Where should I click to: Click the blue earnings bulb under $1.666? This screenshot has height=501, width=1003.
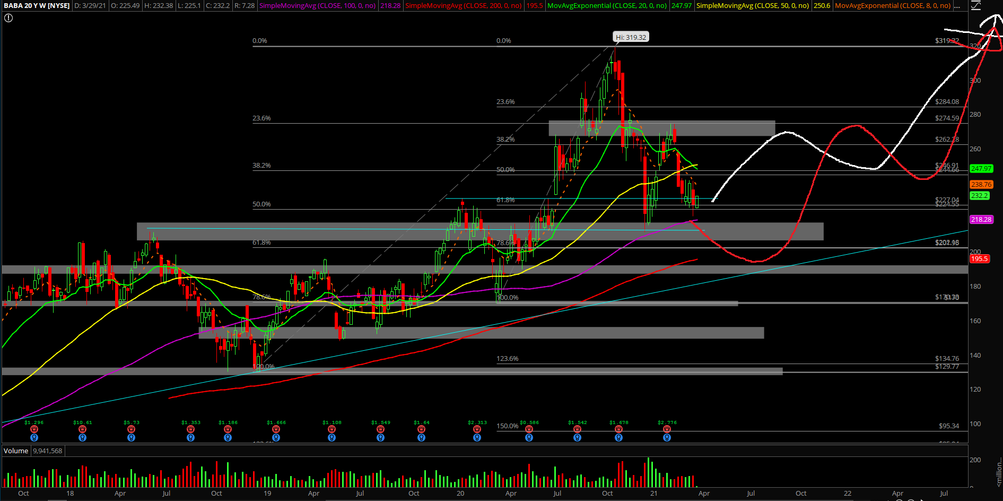tap(276, 438)
